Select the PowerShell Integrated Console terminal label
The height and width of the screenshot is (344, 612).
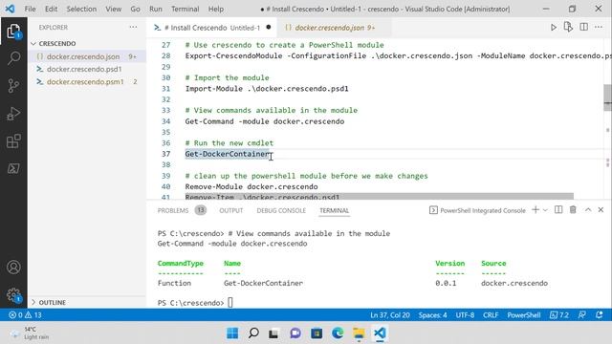click(x=477, y=210)
